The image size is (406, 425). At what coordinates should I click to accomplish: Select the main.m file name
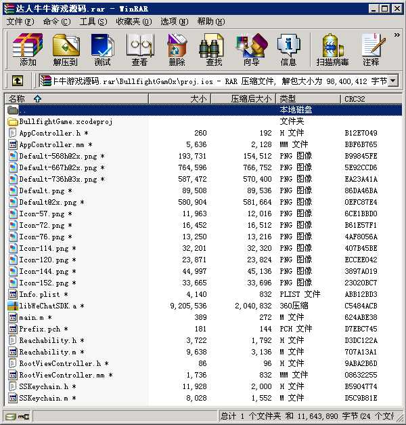[35, 317]
